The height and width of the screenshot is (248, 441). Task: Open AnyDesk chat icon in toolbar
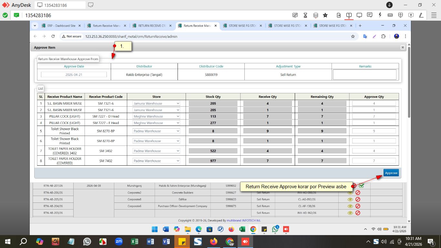pos(370,15)
